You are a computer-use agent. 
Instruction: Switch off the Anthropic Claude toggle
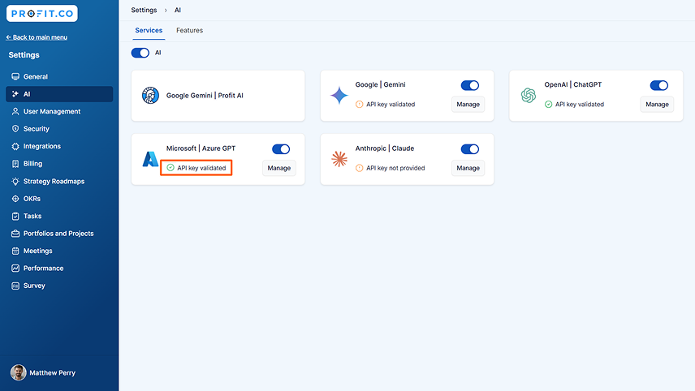pyautogui.click(x=470, y=149)
